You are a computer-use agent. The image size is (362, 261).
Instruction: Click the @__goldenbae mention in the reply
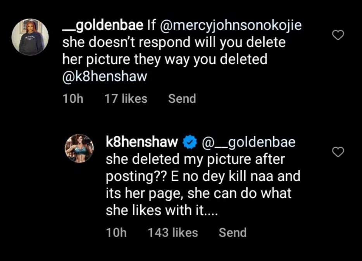[x=248, y=142]
